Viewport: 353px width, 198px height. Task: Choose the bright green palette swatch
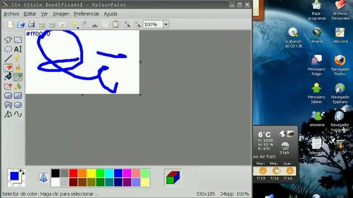(100, 173)
